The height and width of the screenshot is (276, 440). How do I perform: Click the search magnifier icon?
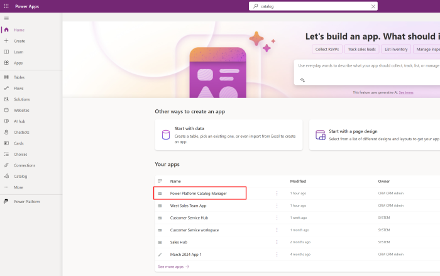point(255,6)
